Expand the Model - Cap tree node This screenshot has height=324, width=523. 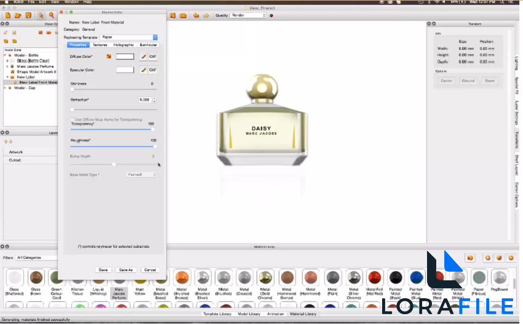point(5,88)
